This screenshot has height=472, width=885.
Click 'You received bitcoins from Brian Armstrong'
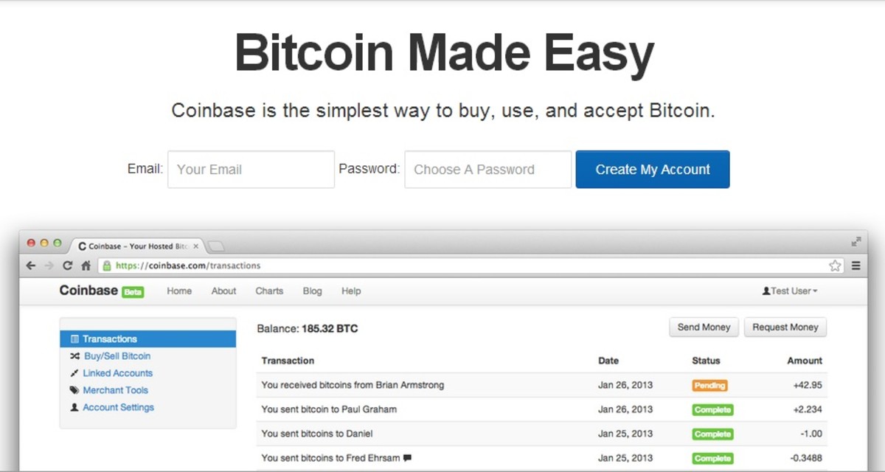[x=353, y=385]
